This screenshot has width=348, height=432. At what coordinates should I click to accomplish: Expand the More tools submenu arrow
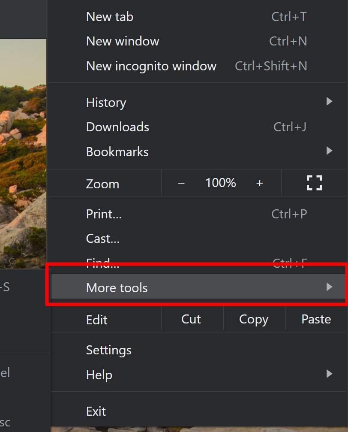tap(329, 287)
